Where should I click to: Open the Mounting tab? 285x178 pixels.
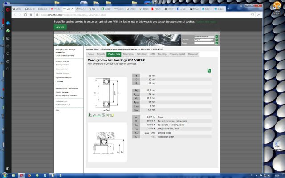pyautogui.click(x=162, y=54)
